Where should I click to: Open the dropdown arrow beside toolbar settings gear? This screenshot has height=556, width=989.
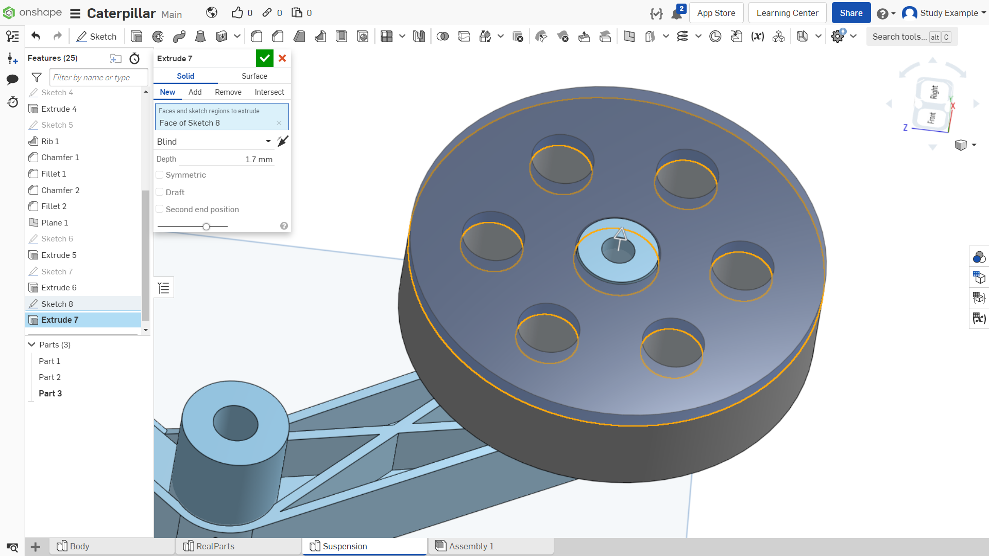[854, 37]
